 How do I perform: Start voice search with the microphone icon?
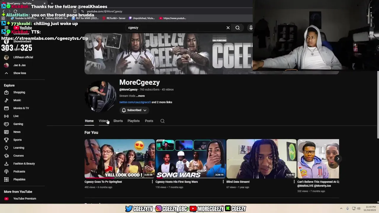tap(251, 28)
